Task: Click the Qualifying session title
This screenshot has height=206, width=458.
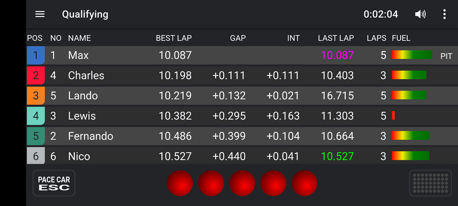Action: pos(85,14)
